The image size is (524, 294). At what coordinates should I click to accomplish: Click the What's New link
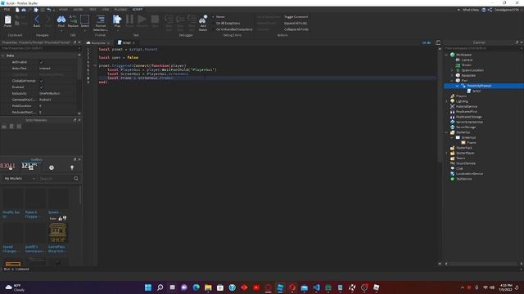(x=471, y=10)
